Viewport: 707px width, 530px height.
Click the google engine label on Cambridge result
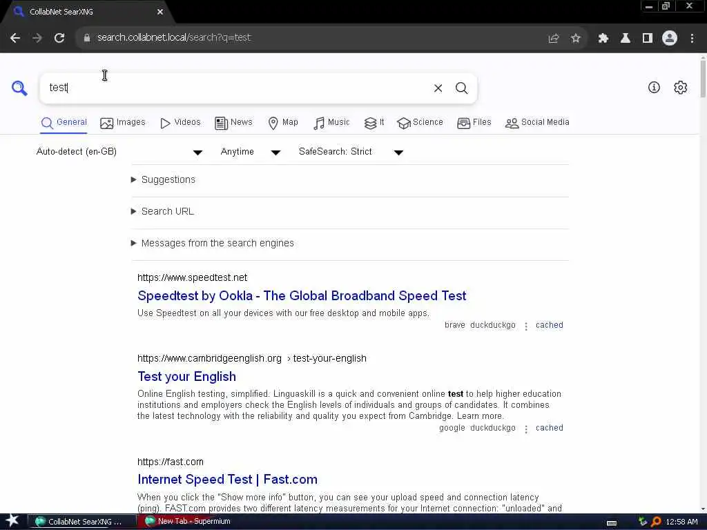452,428
